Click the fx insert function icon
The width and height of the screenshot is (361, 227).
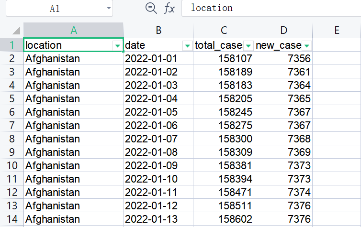tap(169, 8)
